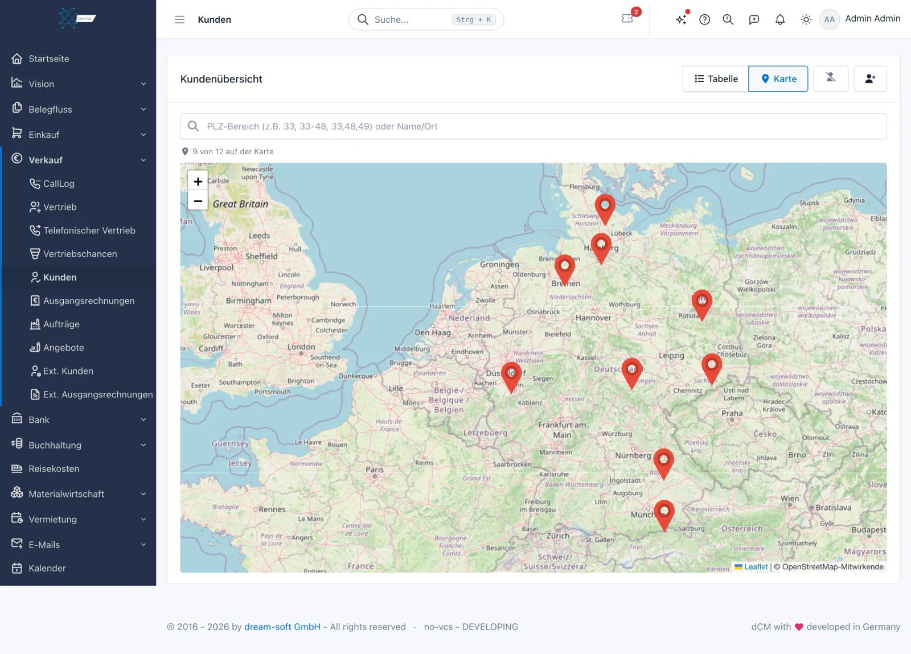Zoom out on the map
Screen dimensions: 911x654
tap(198, 201)
